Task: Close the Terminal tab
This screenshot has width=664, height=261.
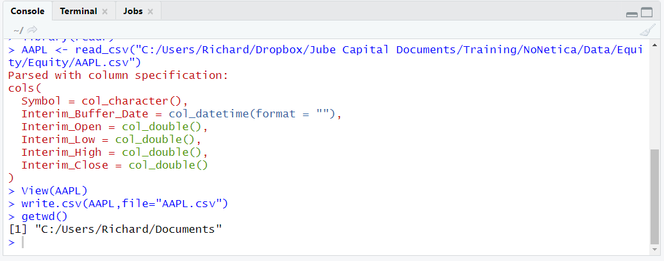Action: 104,12
